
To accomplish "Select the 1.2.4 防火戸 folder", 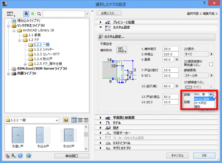I will [x=43, y=59].
